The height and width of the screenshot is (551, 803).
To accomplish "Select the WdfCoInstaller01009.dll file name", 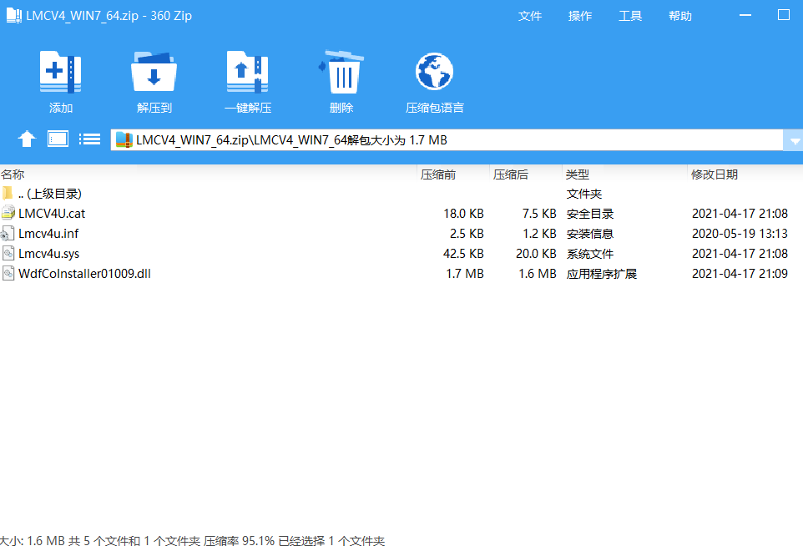I will click(x=84, y=274).
